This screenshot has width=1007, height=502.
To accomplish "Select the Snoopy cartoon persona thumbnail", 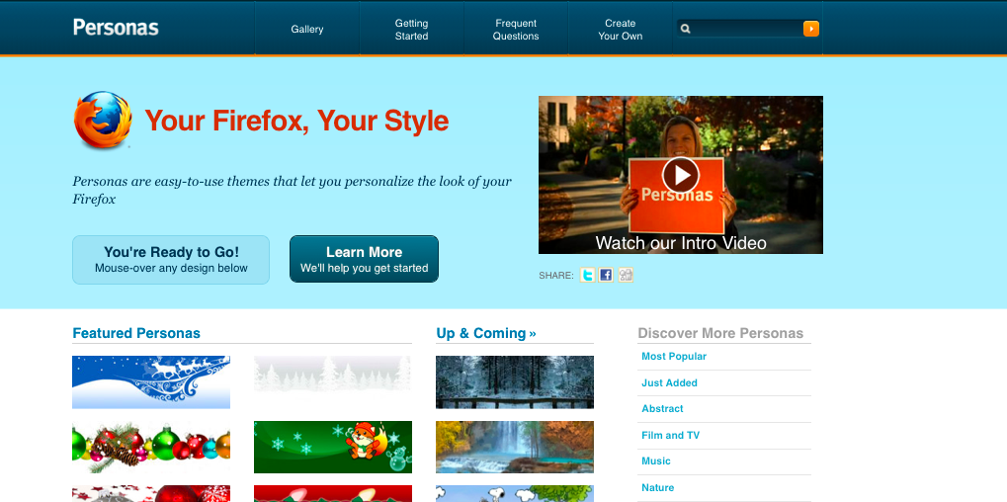I will [515, 494].
